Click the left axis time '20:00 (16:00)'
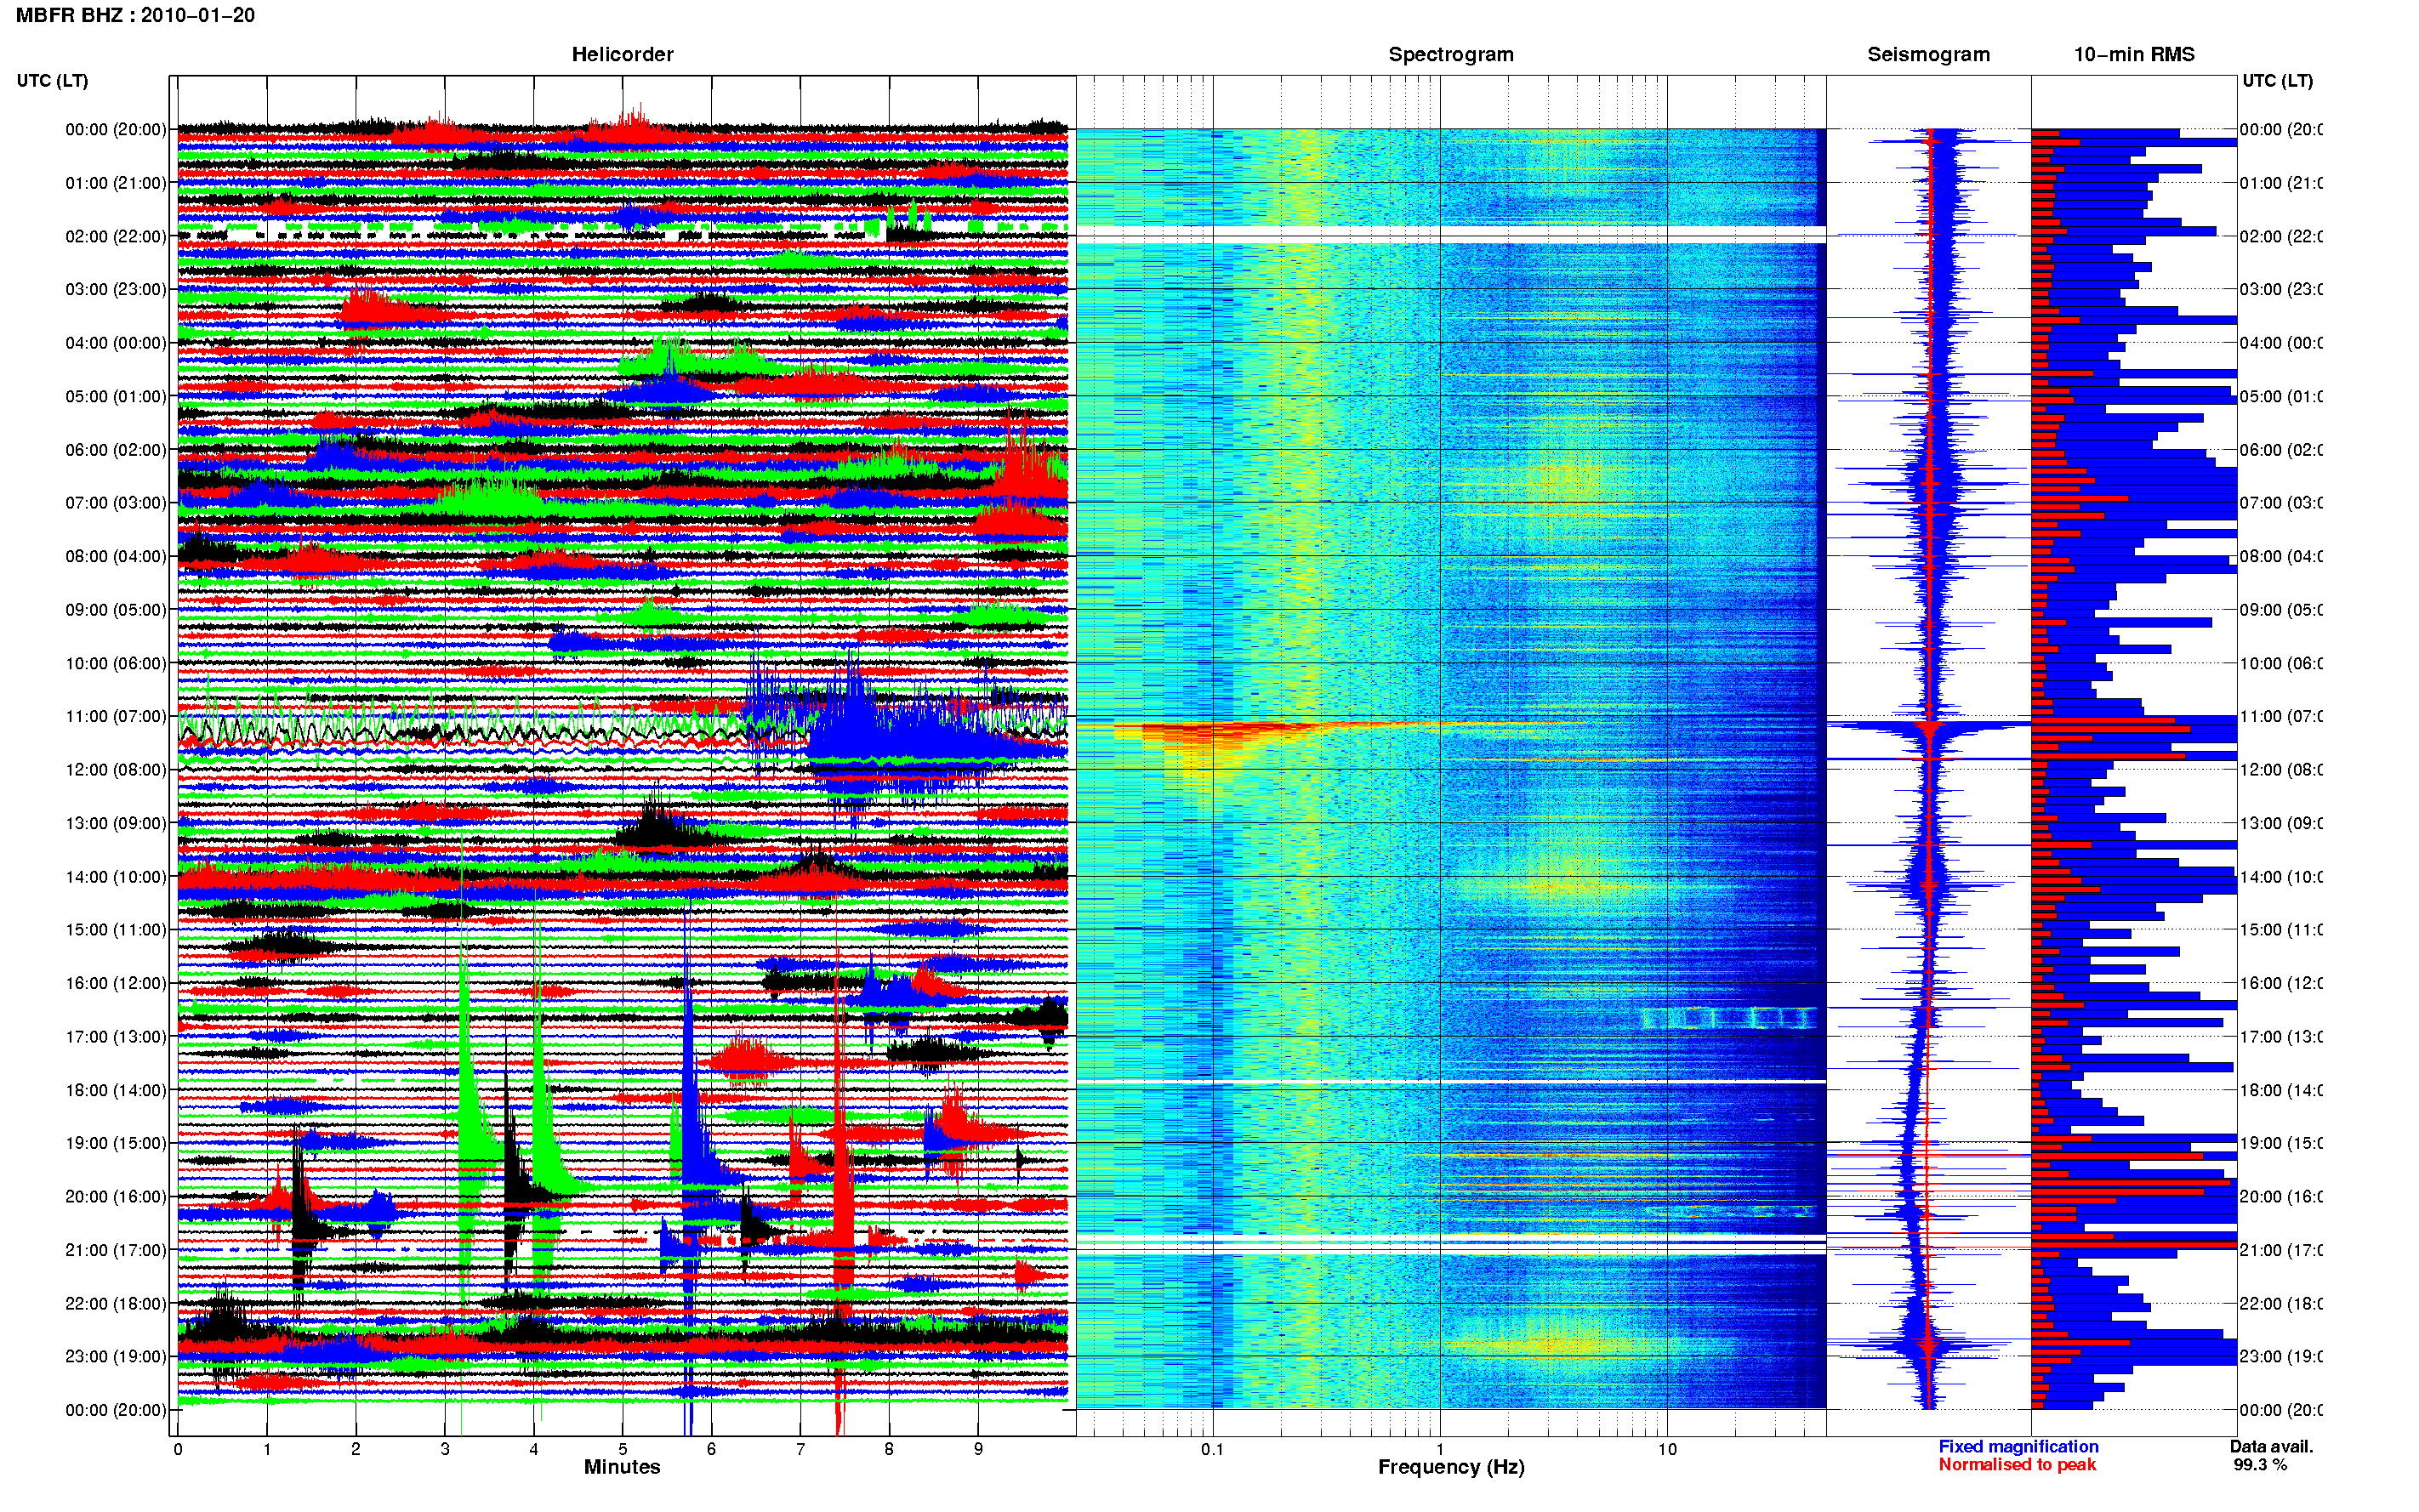Screen dimensions: 2419x1512 click(116, 1197)
